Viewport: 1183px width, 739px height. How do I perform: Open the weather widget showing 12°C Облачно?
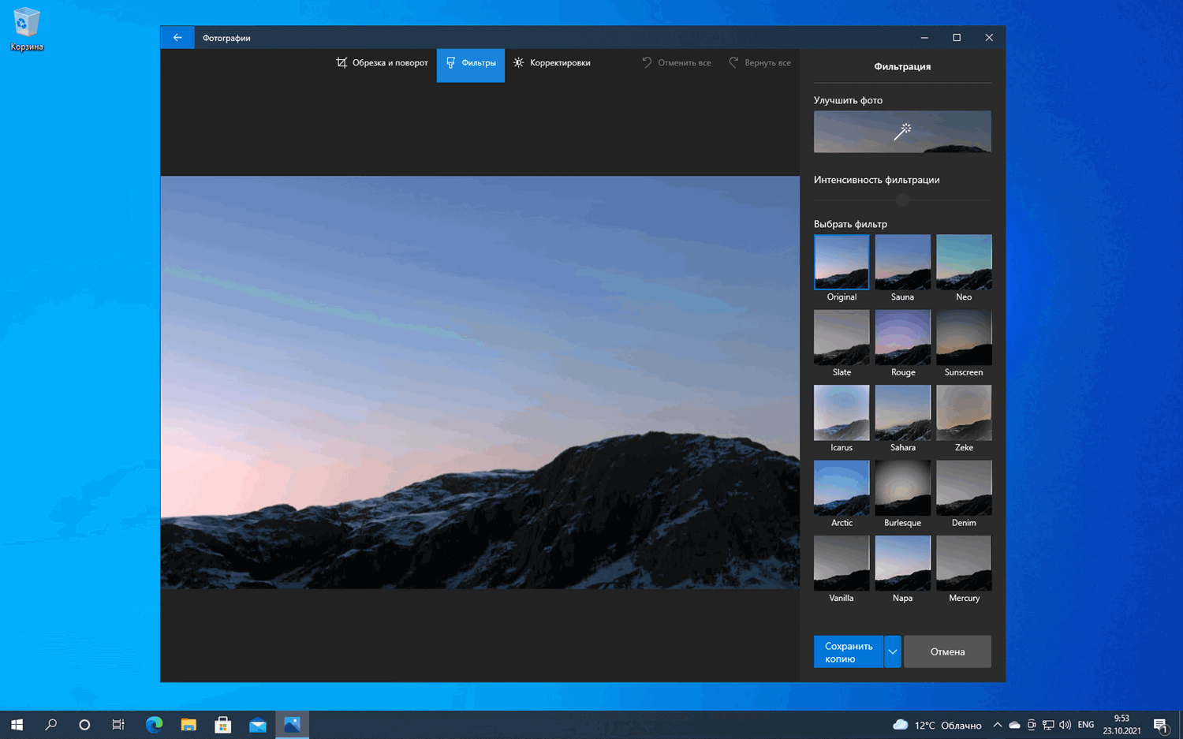(x=937, y=725)
